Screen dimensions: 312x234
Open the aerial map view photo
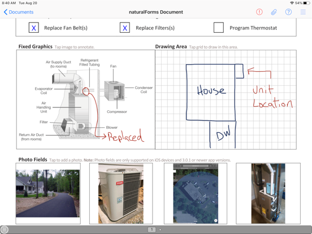pyautogui.click(x=196, y=193)
